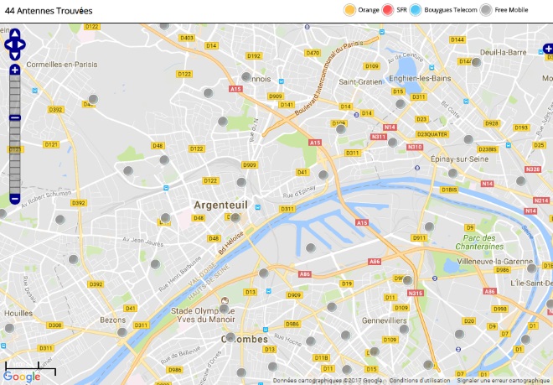
Task: Toggle the Orange operator filter
Action: coord(361,10)
